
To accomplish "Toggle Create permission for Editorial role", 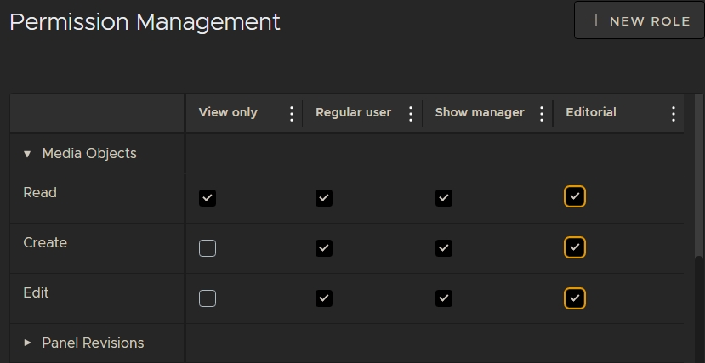I will point(575,247).
